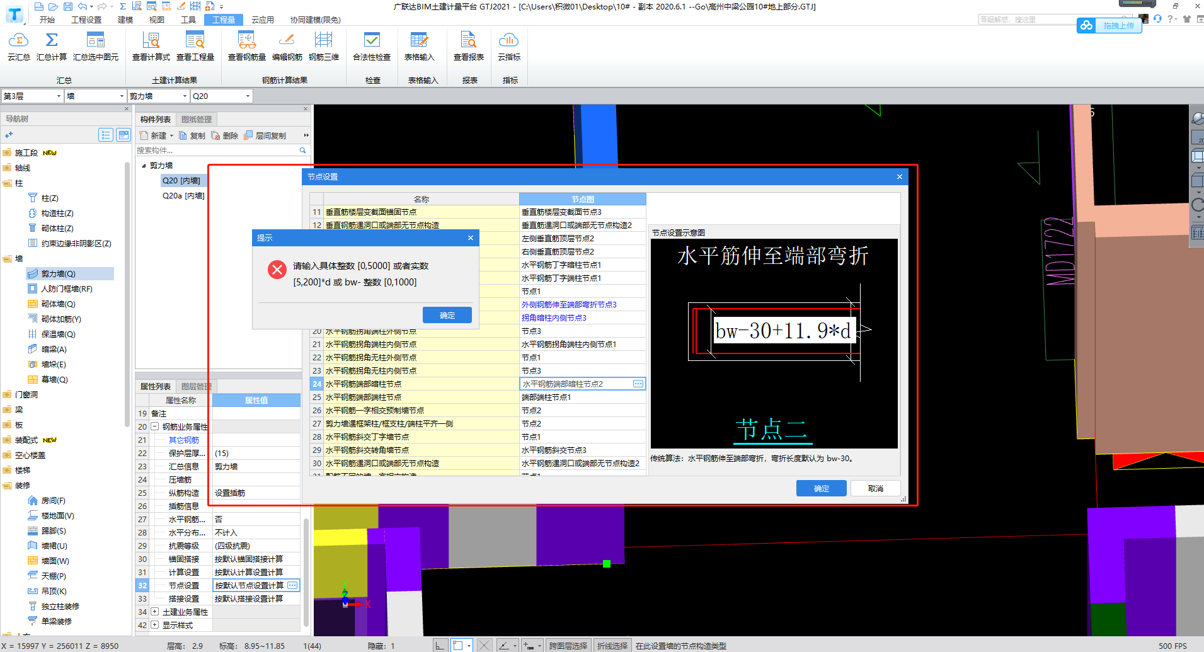The width and height of the screenshot is (1204, 652).
Task: Click ellipsis button in row 24 node cell
Action: [x=638, y=384]
